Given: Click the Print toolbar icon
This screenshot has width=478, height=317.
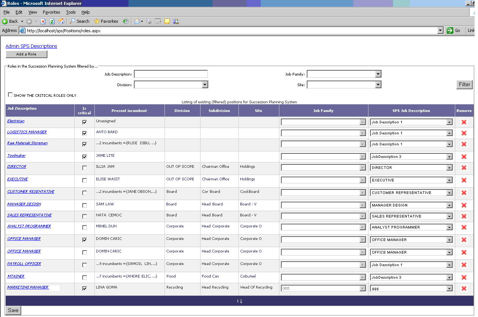Looking at the screenshot, I should [x=149, y=21].
